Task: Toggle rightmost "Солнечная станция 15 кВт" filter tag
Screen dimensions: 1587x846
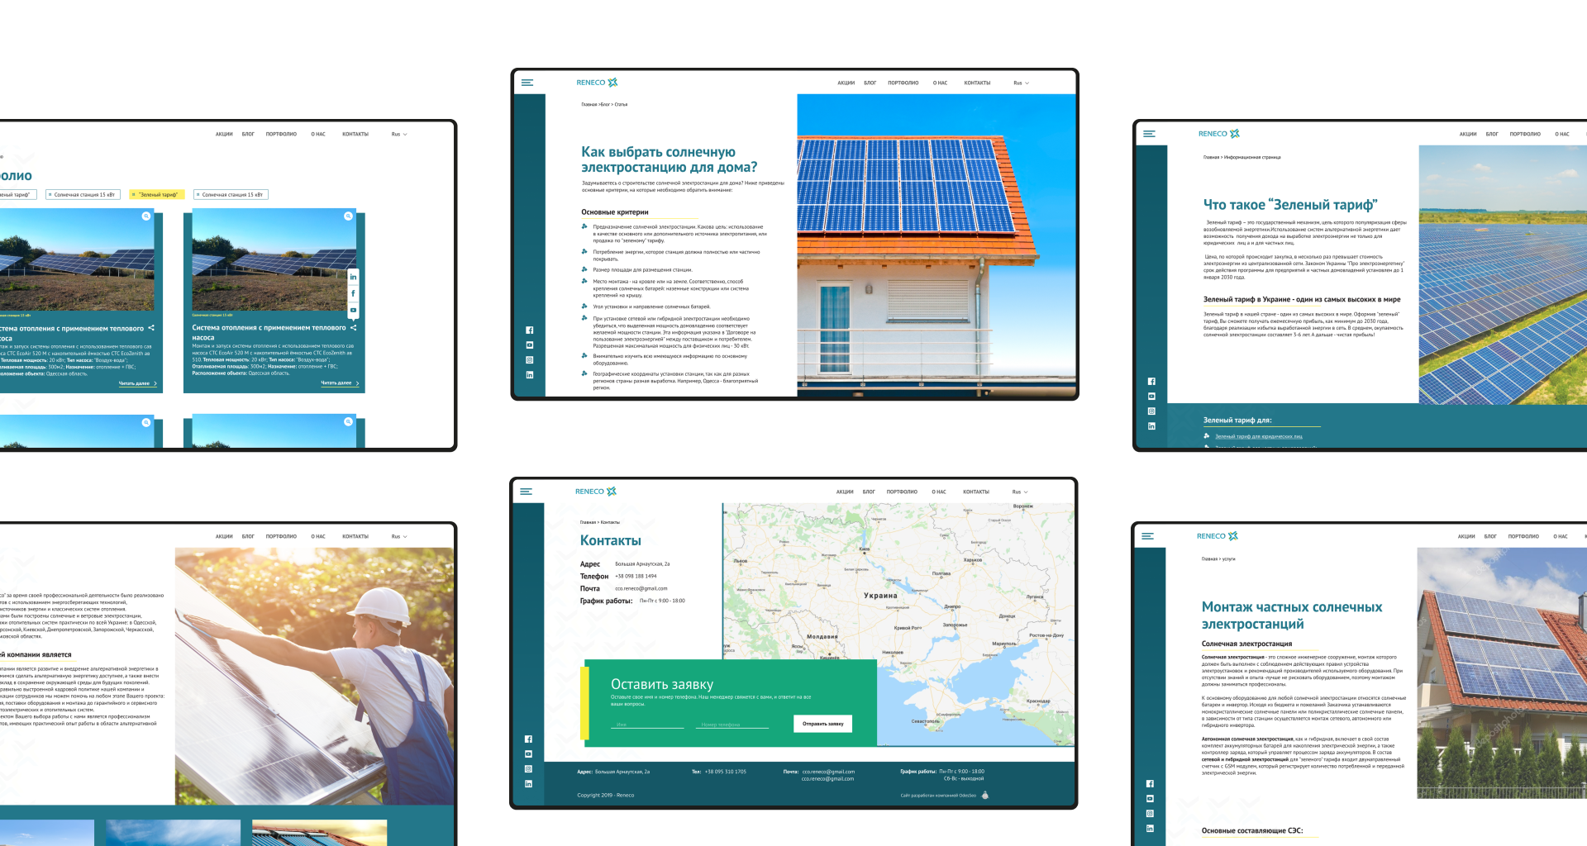Action: coord(231,195)
